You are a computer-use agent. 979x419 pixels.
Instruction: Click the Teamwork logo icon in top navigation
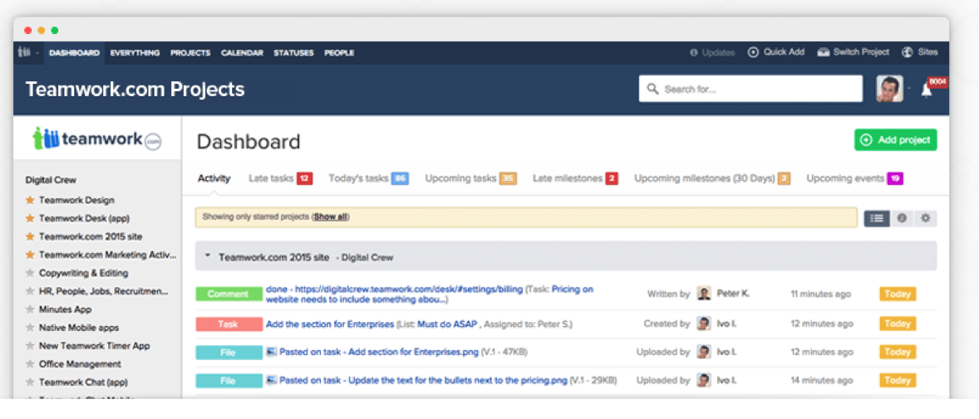[x=24, y=52]
